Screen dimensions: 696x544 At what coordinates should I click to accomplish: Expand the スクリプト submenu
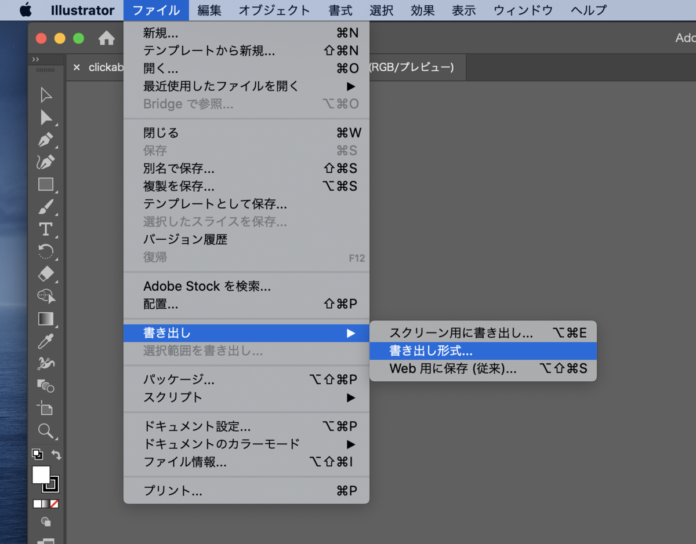point(246,397)
